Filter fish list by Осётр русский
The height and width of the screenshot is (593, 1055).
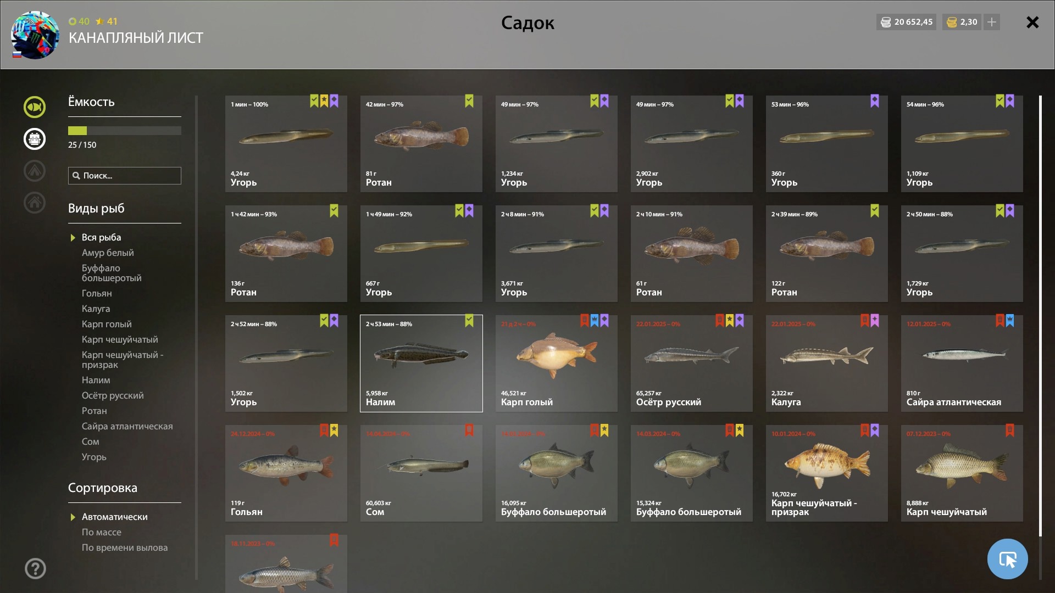tap(113, 395)
